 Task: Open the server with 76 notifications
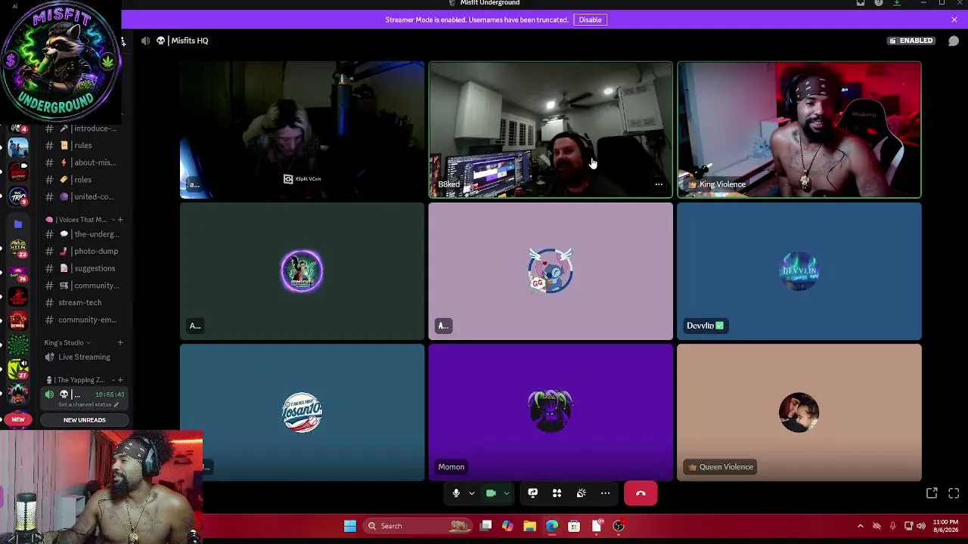18,272
